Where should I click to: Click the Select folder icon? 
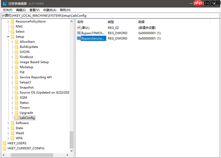(x=13, y=31)
